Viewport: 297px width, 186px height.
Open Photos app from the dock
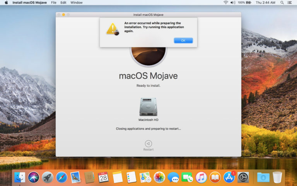pos(159,177)
